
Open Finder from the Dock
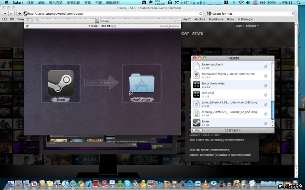(x=11, y=183)
